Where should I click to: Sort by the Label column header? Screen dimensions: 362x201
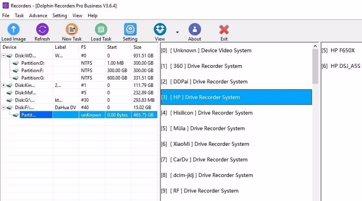[66, 47]
